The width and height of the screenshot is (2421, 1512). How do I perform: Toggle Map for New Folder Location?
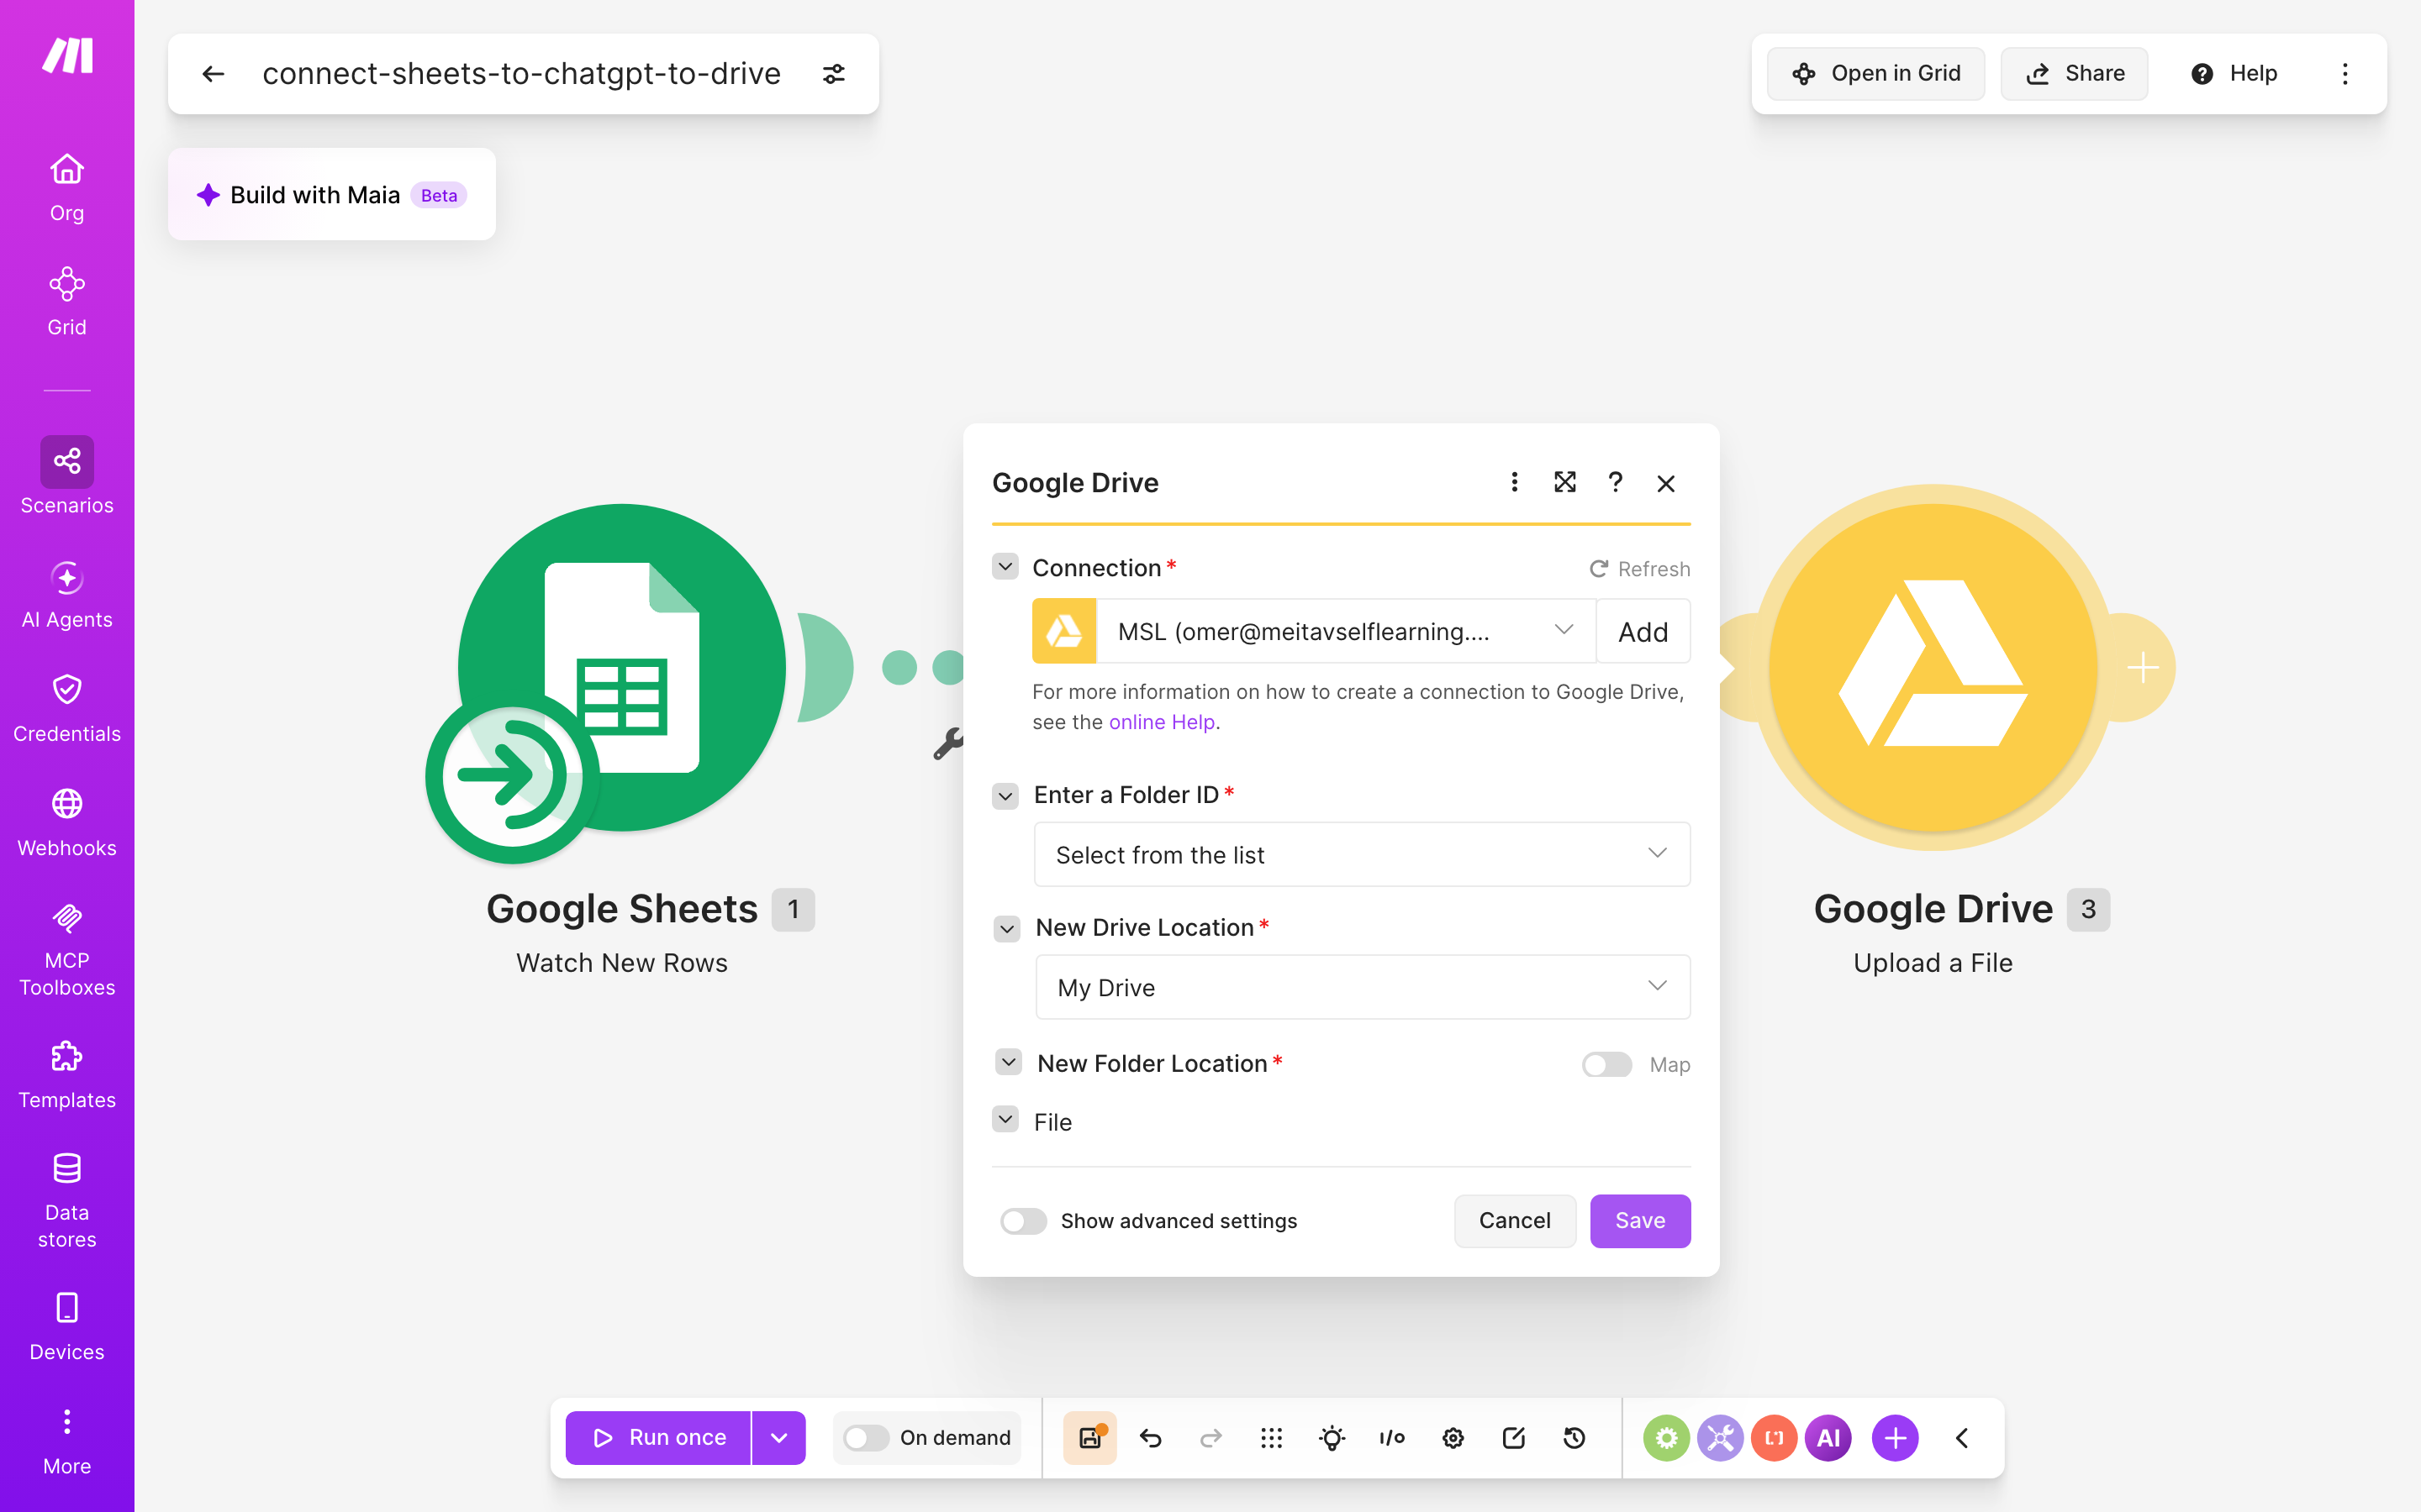tap(1606, 1064)
